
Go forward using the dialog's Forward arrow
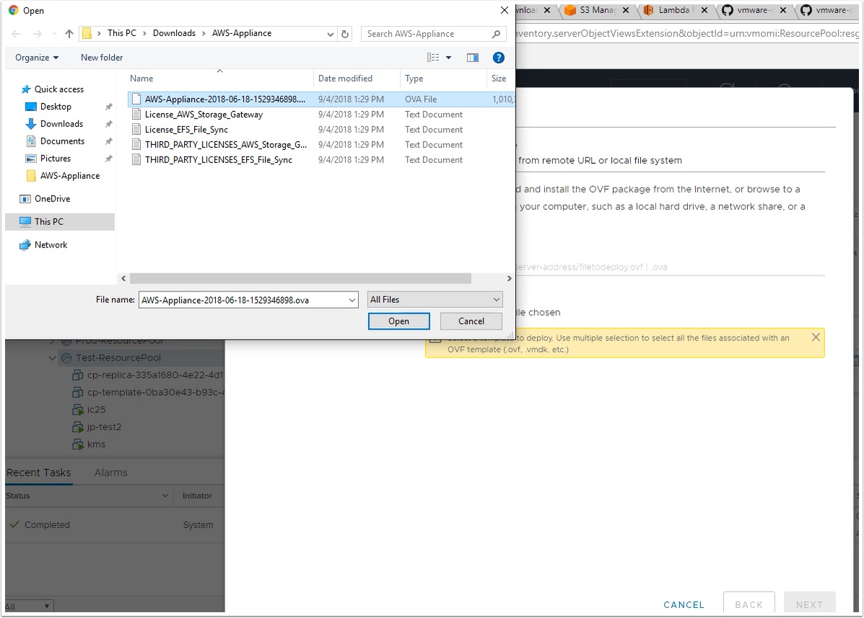pos(37,34)
